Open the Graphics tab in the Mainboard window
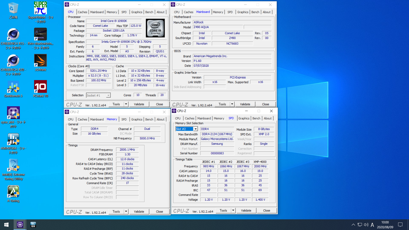Viewport: 409px width, 230px height. (x=243, y=12)
